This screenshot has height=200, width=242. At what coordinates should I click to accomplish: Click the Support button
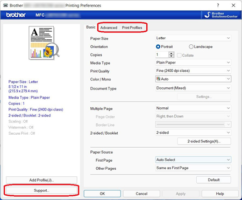pyautogui.click(x=41, y=190)
